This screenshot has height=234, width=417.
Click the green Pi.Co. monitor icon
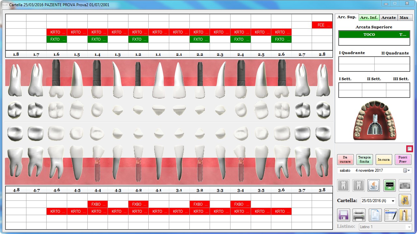click(x=389, y=185)
